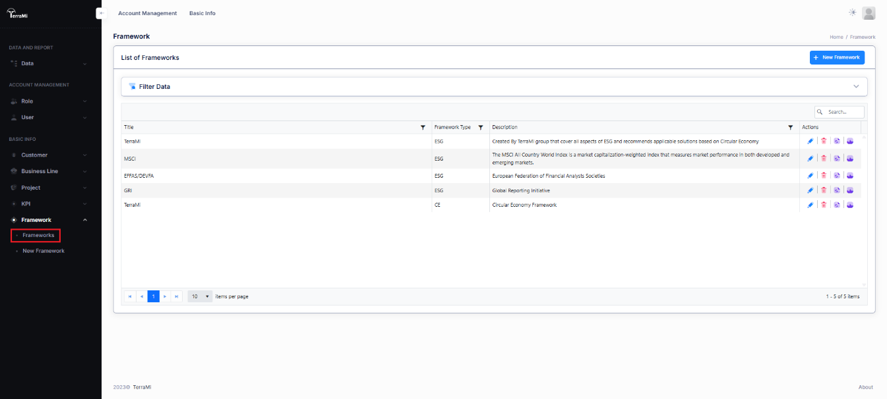Open the Account Management top menu
887x399 pixels.
147,13
